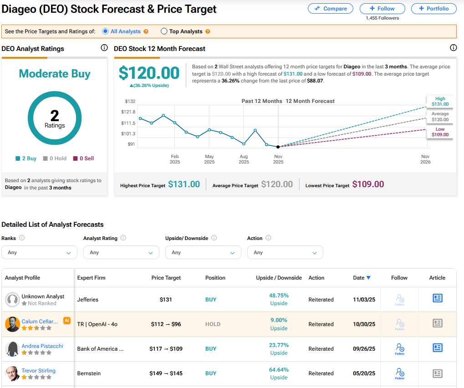This screenshot has width=464, height=388.
Task: Open Bank of America article icon
Action: (437, 347)
